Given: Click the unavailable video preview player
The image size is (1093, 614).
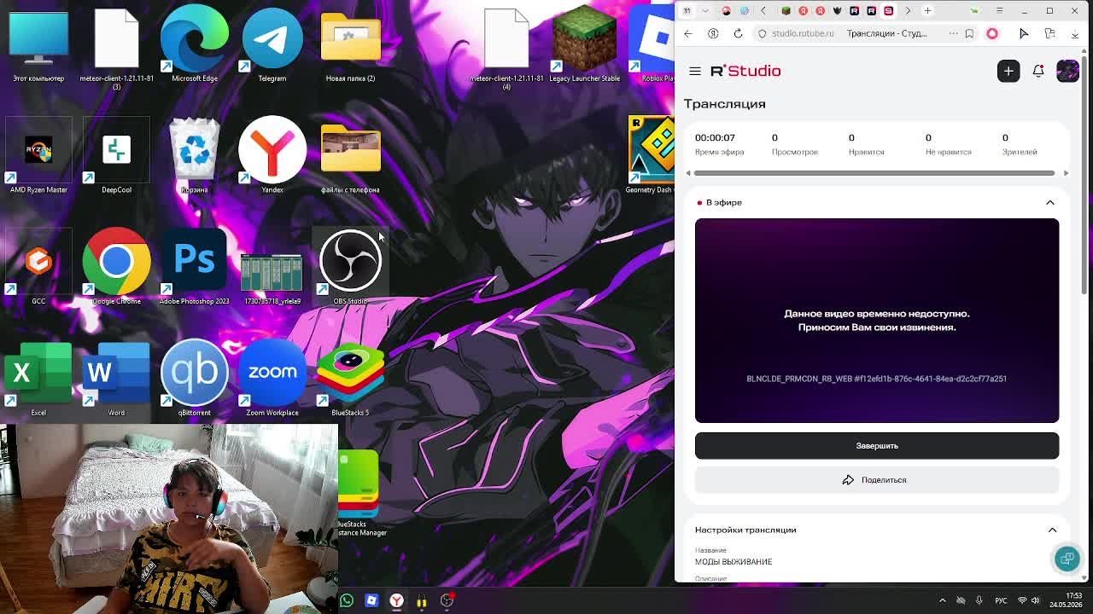Looking at the screenshot, I should (877, 321).
